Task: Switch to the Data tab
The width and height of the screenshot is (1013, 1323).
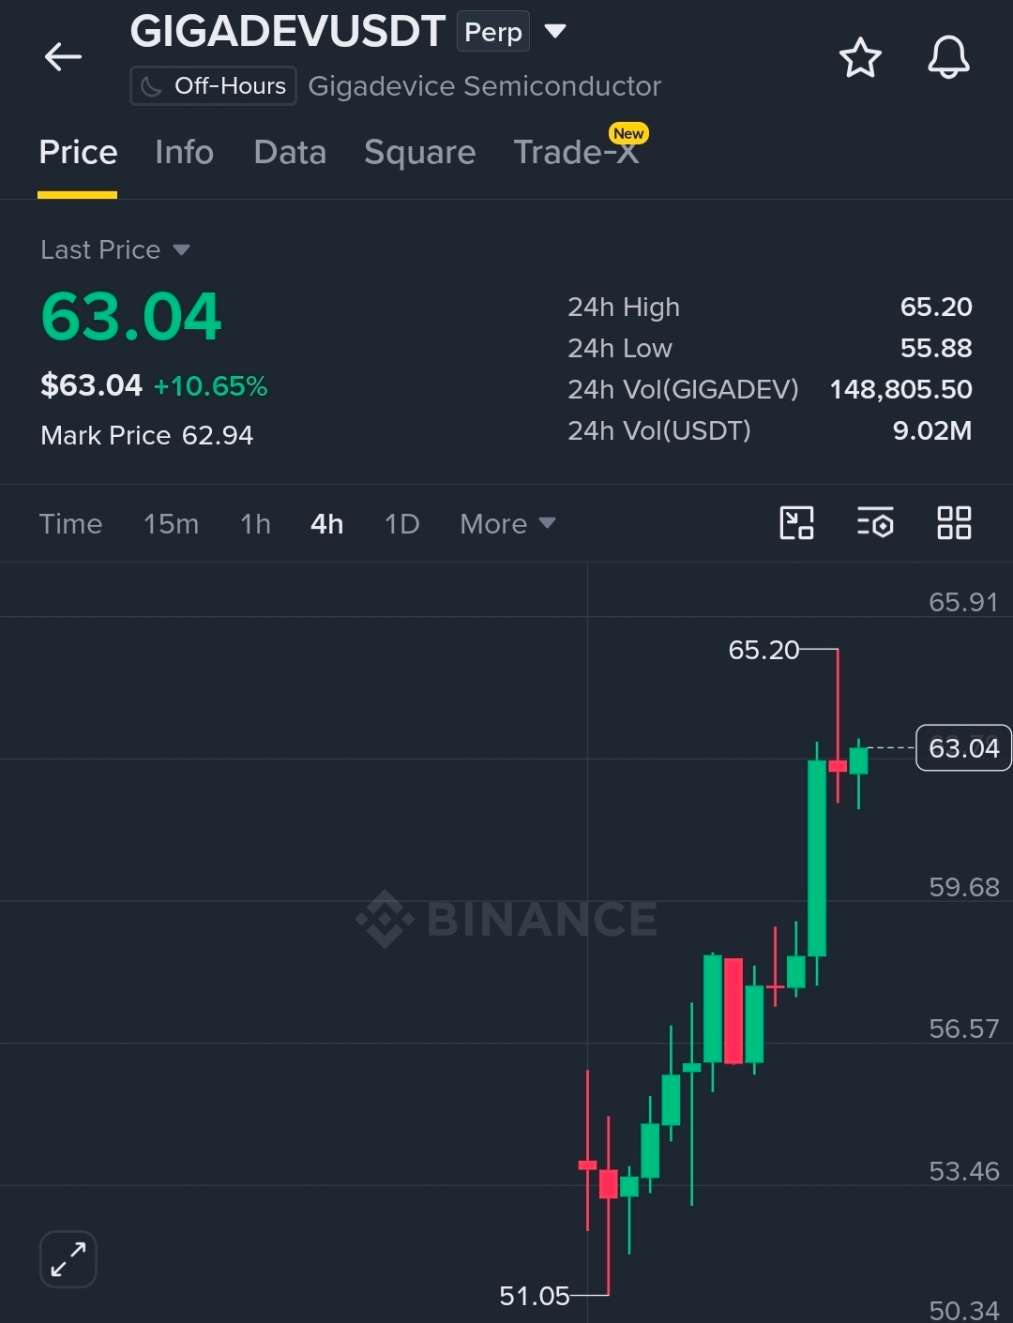Action: 290,153
